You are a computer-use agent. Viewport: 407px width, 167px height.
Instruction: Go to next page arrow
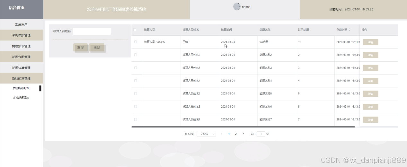[243, 134]
